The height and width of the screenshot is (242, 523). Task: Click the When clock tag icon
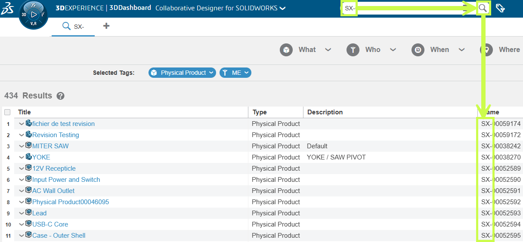point(418,50)
